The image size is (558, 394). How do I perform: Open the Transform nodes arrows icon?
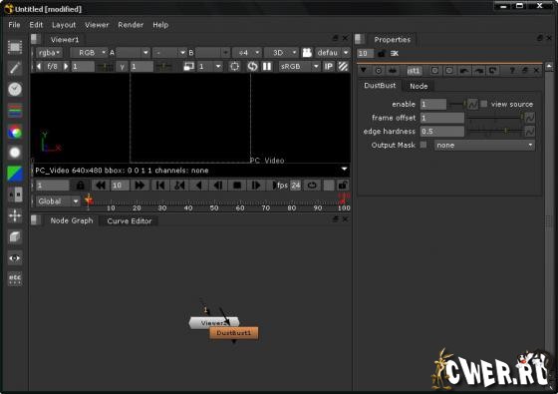pos(15,215)
